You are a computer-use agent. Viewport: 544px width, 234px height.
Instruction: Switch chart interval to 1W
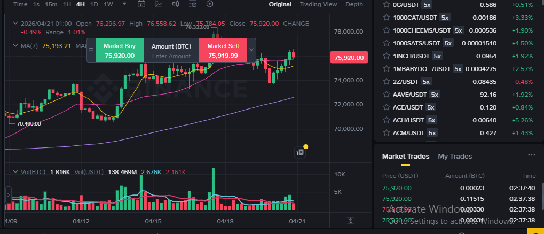(x=108, y=4)
